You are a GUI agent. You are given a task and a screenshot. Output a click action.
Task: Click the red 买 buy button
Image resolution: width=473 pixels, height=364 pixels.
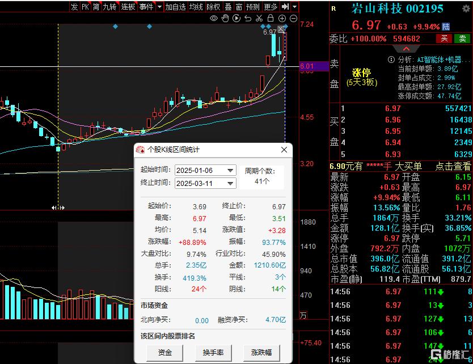[x=444, y=39]
